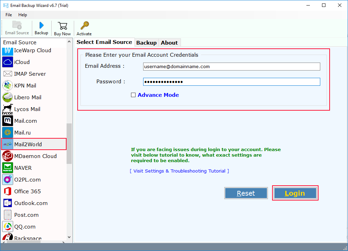Select the Mail2World icon
The width and height of the screenshot is (348, 251).
(8, 144)
